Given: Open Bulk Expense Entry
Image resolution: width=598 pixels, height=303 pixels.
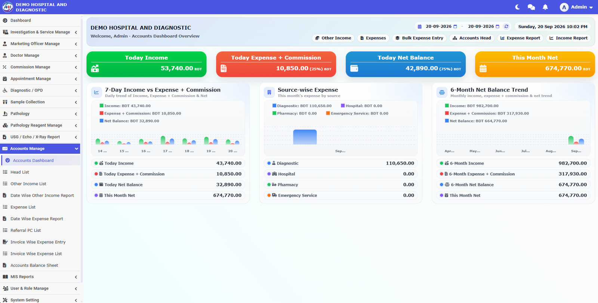Looking at the screenshot, I should (x=419, y=38).
